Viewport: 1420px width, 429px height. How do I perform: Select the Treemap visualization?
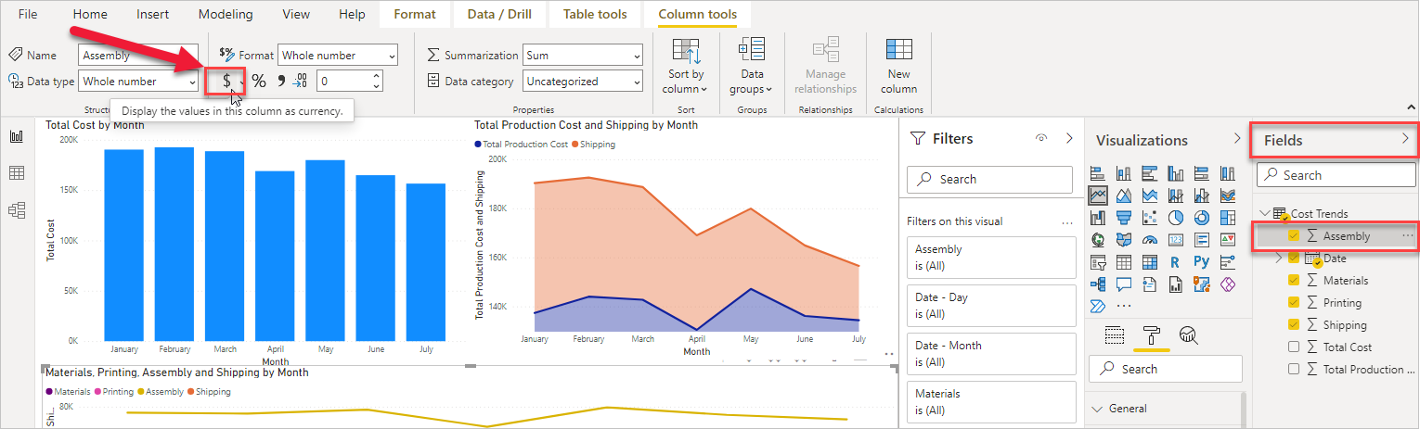click(1228, 218)
